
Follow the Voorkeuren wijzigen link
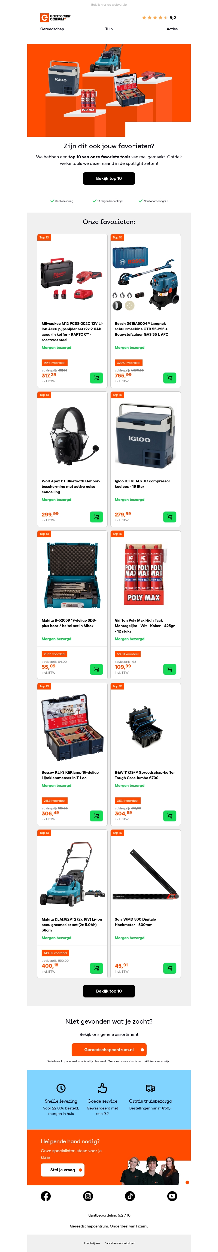pyautogui.click(x=120, y=1243)
